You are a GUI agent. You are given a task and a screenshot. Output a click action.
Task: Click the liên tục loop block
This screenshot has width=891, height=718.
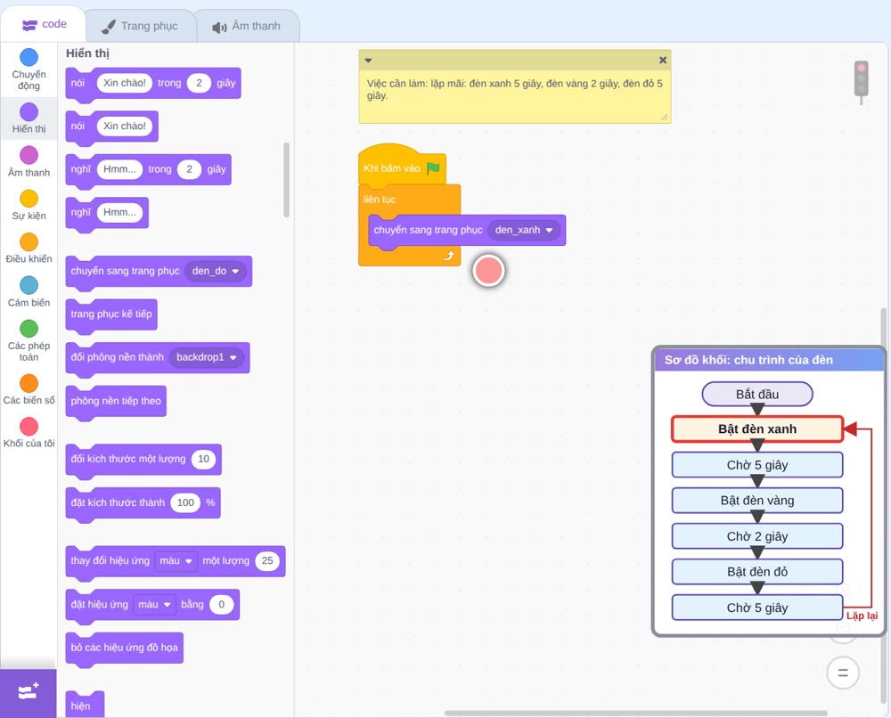click(380, 200)
